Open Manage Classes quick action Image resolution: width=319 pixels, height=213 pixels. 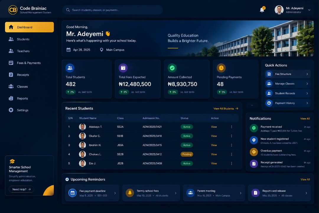[288, 83]
